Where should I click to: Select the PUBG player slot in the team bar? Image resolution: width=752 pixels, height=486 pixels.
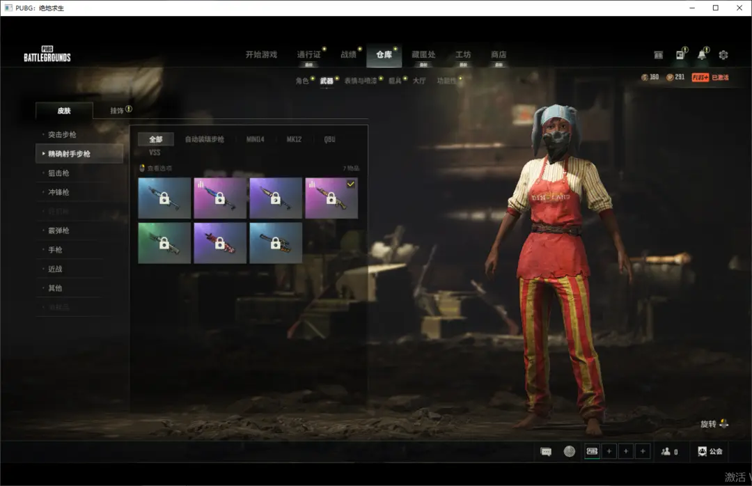(x=593, y=451)
